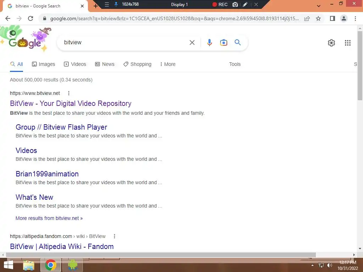Screen dimensions: 363x272
Task: Open the Brian1999animation sitelink
Action: tap(47, 174)
